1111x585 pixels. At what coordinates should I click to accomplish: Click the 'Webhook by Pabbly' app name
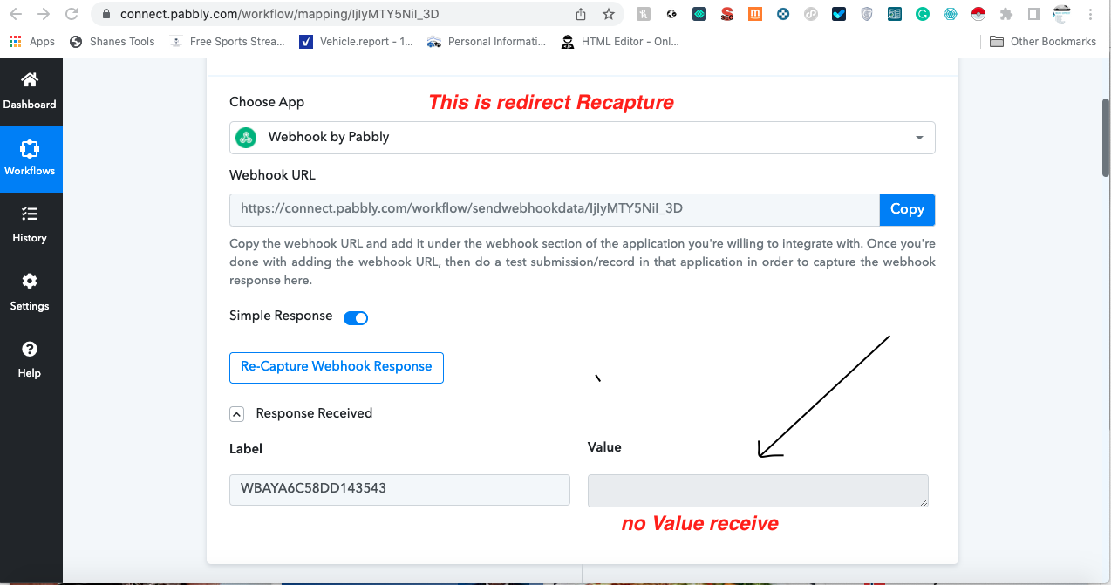click(x=329, y=137)
